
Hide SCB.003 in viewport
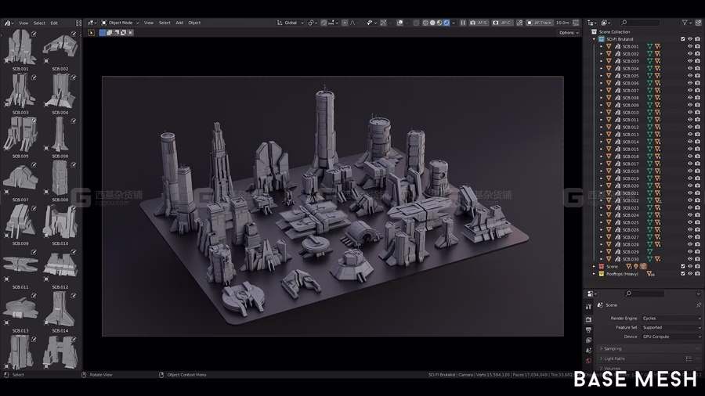[x=689, y=61]
